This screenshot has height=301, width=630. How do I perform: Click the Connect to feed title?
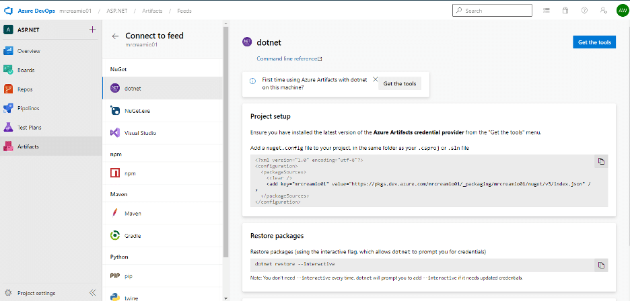click(154, 36)
